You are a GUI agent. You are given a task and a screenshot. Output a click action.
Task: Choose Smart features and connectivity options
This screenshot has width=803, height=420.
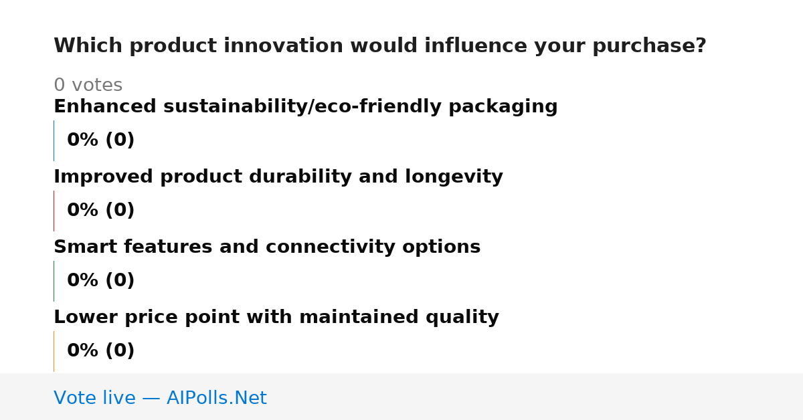[267, 247]
